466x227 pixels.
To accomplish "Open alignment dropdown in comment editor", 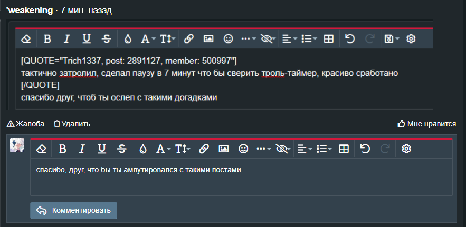I will coord(305,149).
